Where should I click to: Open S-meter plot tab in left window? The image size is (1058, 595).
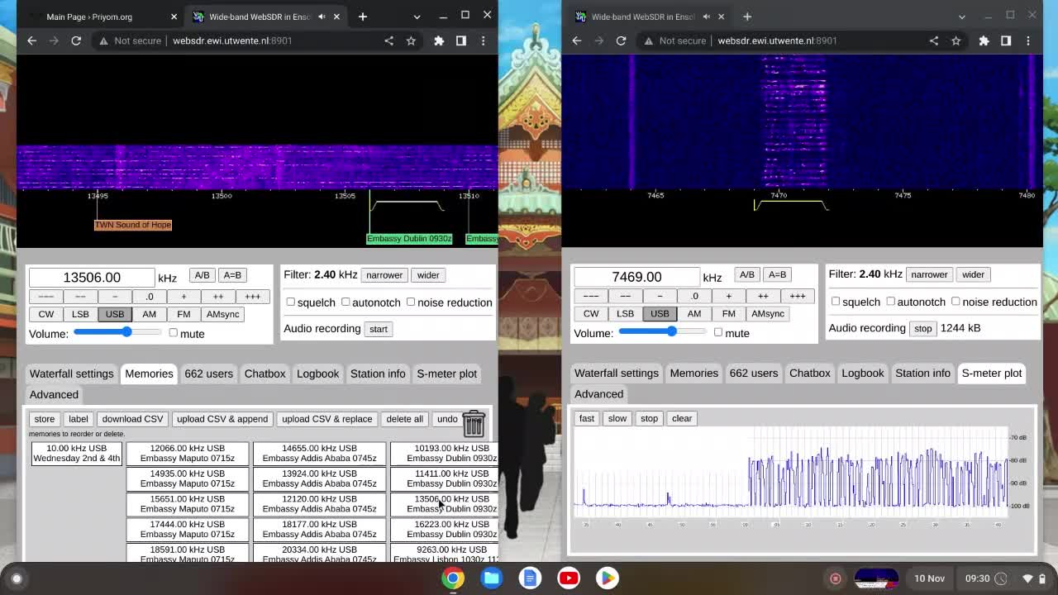tap(446, 374)
